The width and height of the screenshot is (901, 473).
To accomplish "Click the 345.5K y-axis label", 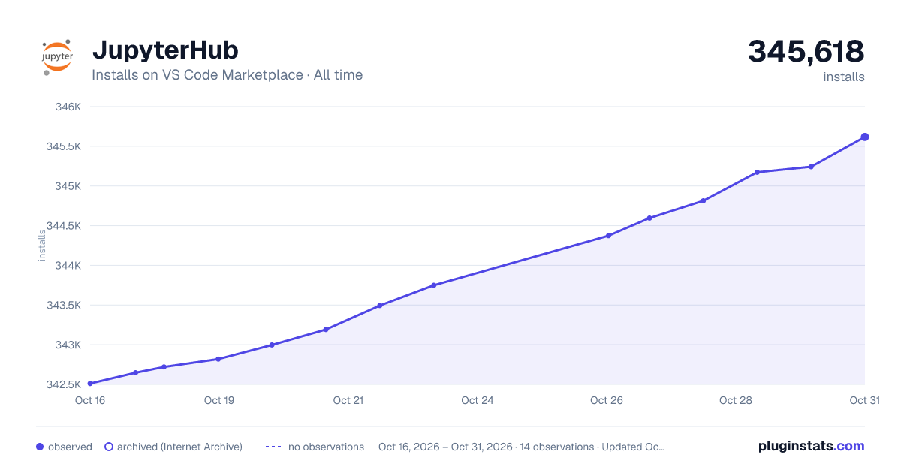I will tap(63, 146).
